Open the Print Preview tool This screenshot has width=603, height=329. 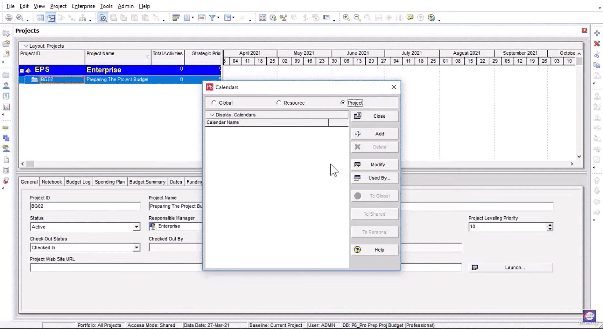tap(19, 18)
